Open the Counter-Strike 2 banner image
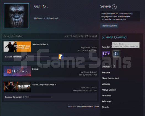Image resolution: width=145 pixels, height=116 pixels. [17, 46]
